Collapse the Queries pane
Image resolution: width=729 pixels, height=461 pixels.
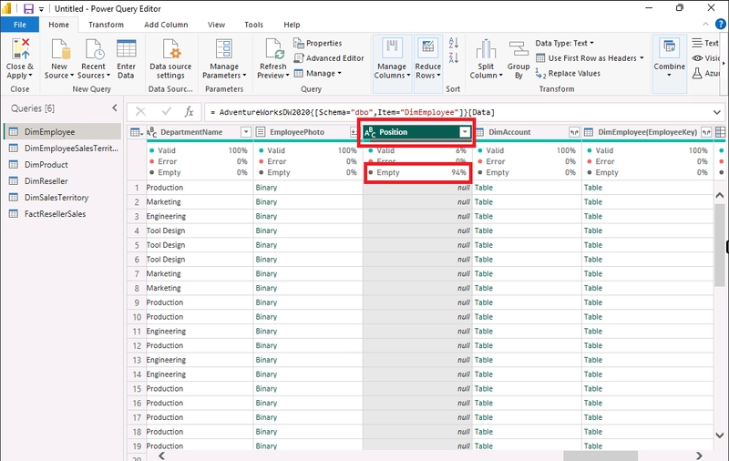click(x=115, y=108)
